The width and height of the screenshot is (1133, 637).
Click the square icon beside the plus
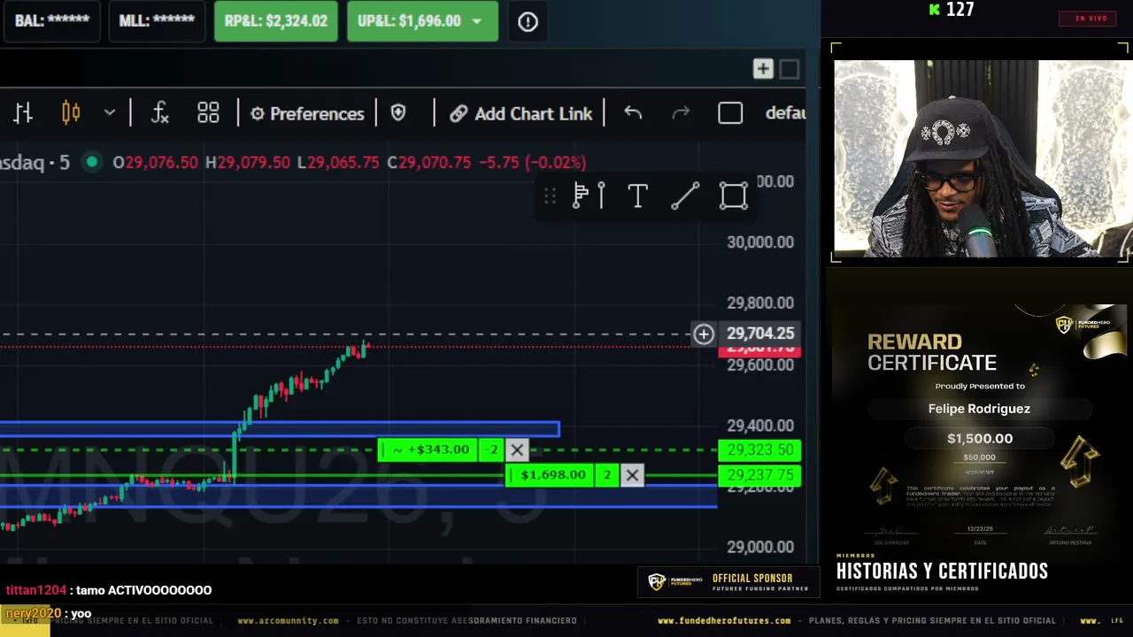pyautogui.click(x=790, y=69)
